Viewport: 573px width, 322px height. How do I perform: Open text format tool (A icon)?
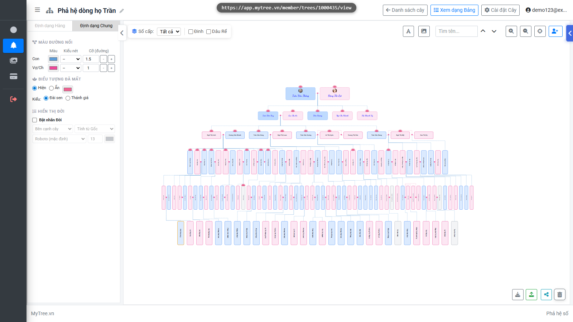point(409,31)
